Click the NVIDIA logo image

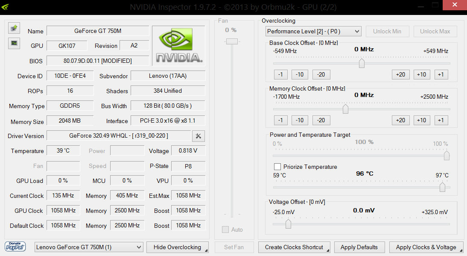click(179, 46)
